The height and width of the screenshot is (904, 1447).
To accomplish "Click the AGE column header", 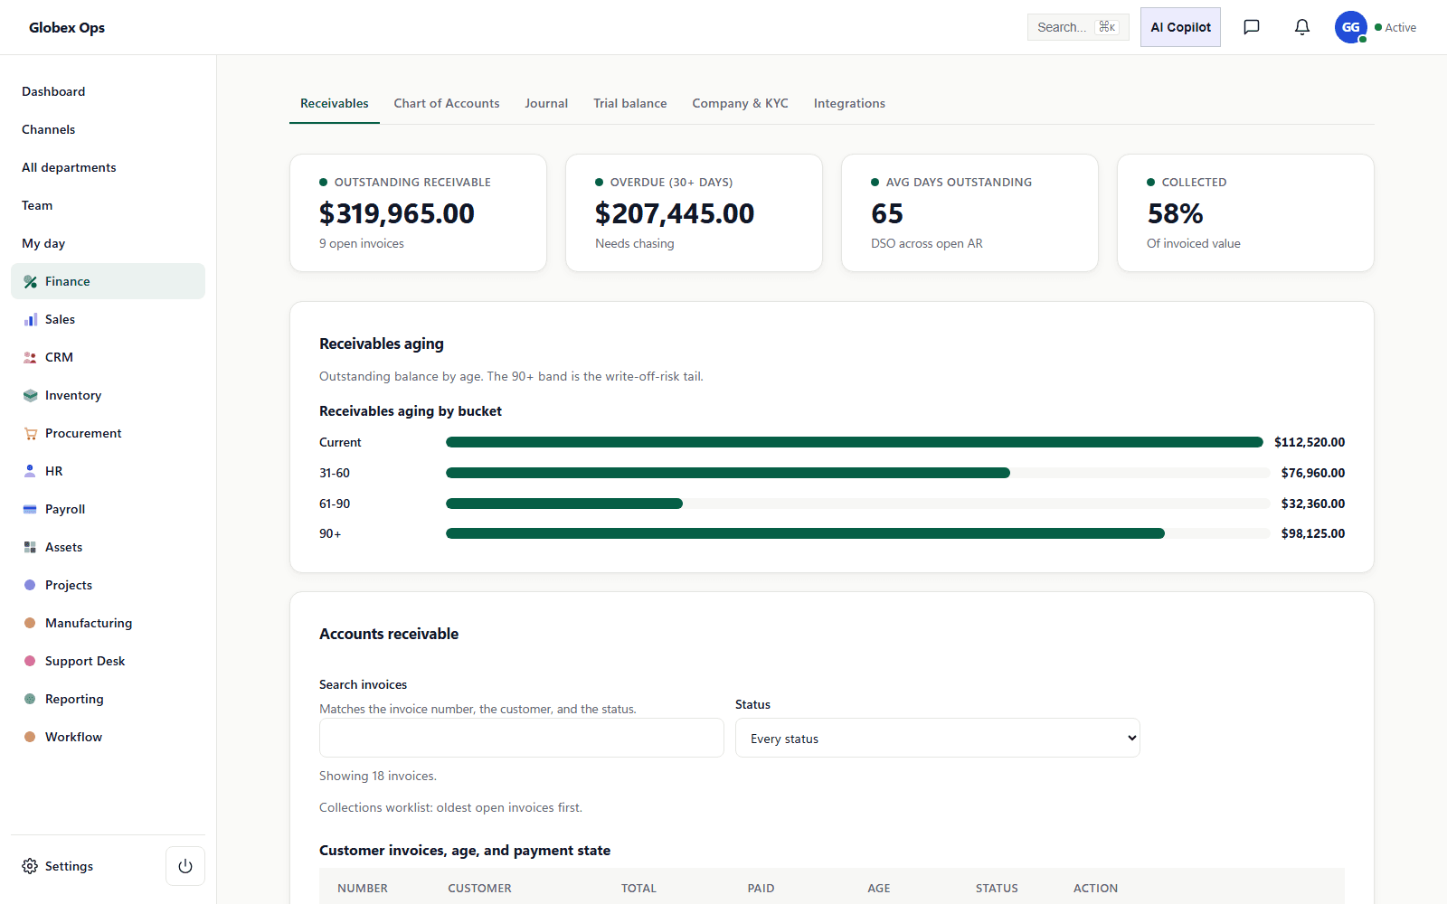I will 879,889.
